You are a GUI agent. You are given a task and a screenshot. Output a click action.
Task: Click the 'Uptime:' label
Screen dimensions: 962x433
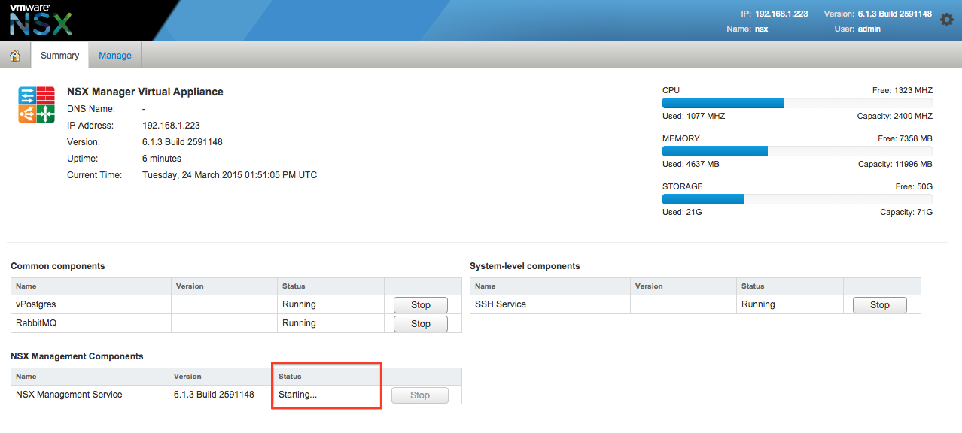pos(83,159)
